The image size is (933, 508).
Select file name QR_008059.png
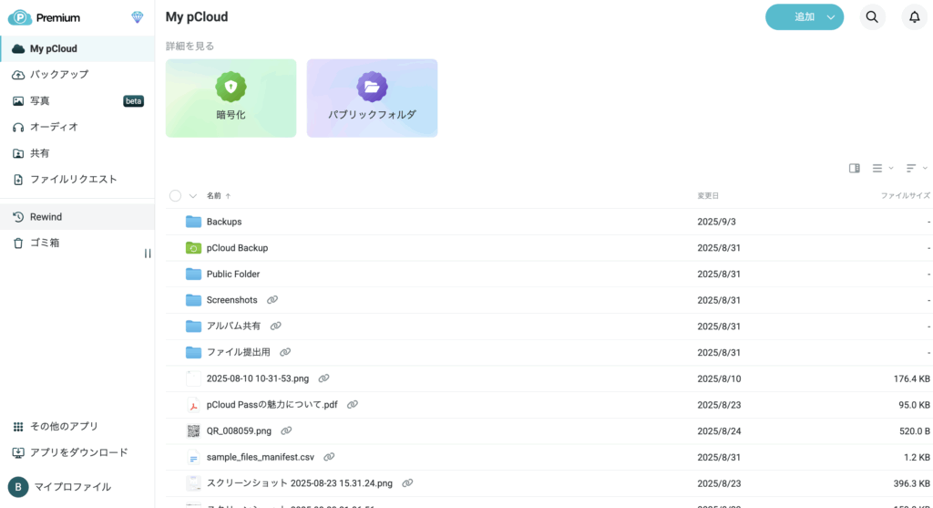click(239, 431)
